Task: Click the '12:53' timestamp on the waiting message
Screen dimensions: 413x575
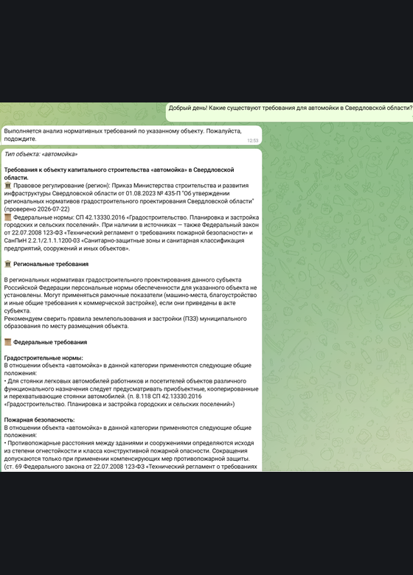Action: tap(253, 141)
